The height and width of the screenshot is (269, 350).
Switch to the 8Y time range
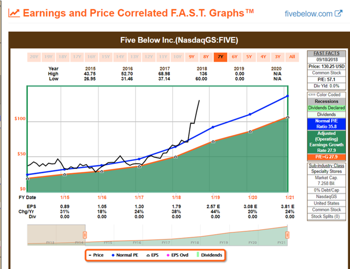point(206,57)
